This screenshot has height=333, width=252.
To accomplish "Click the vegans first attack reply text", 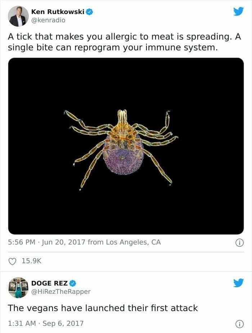I will tap(103, 308).
